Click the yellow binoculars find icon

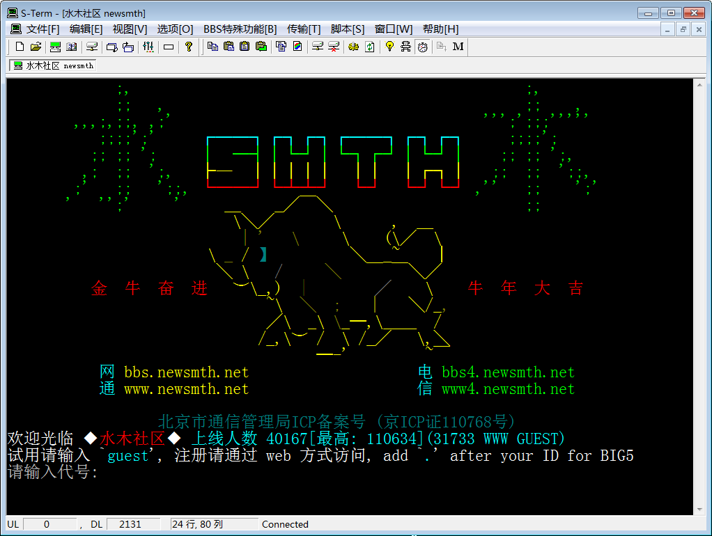tap(354, 47)
